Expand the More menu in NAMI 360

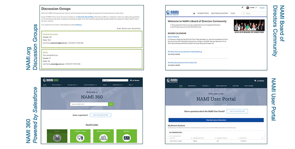131,85
